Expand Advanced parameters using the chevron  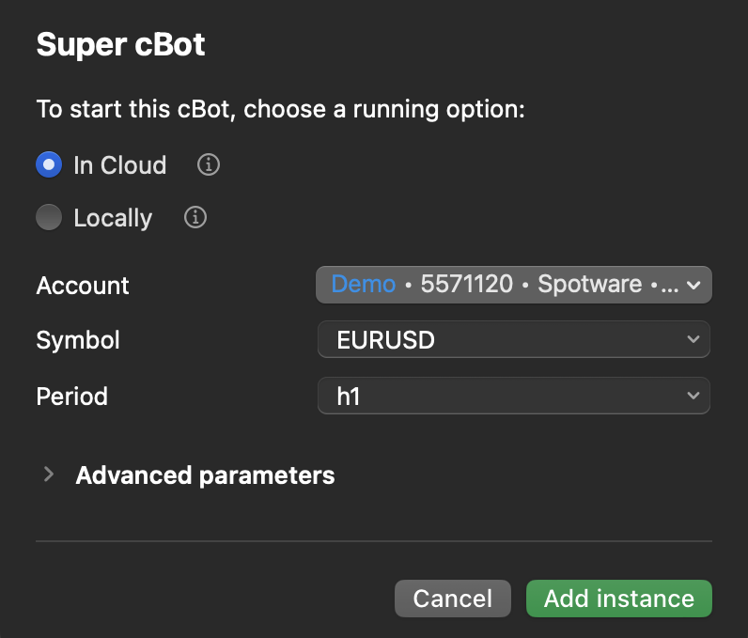(x=49, y=475)
